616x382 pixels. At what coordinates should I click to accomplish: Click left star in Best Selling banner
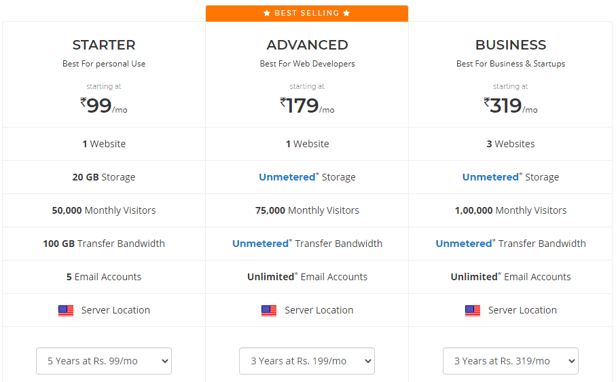click(x=267, y=13)
